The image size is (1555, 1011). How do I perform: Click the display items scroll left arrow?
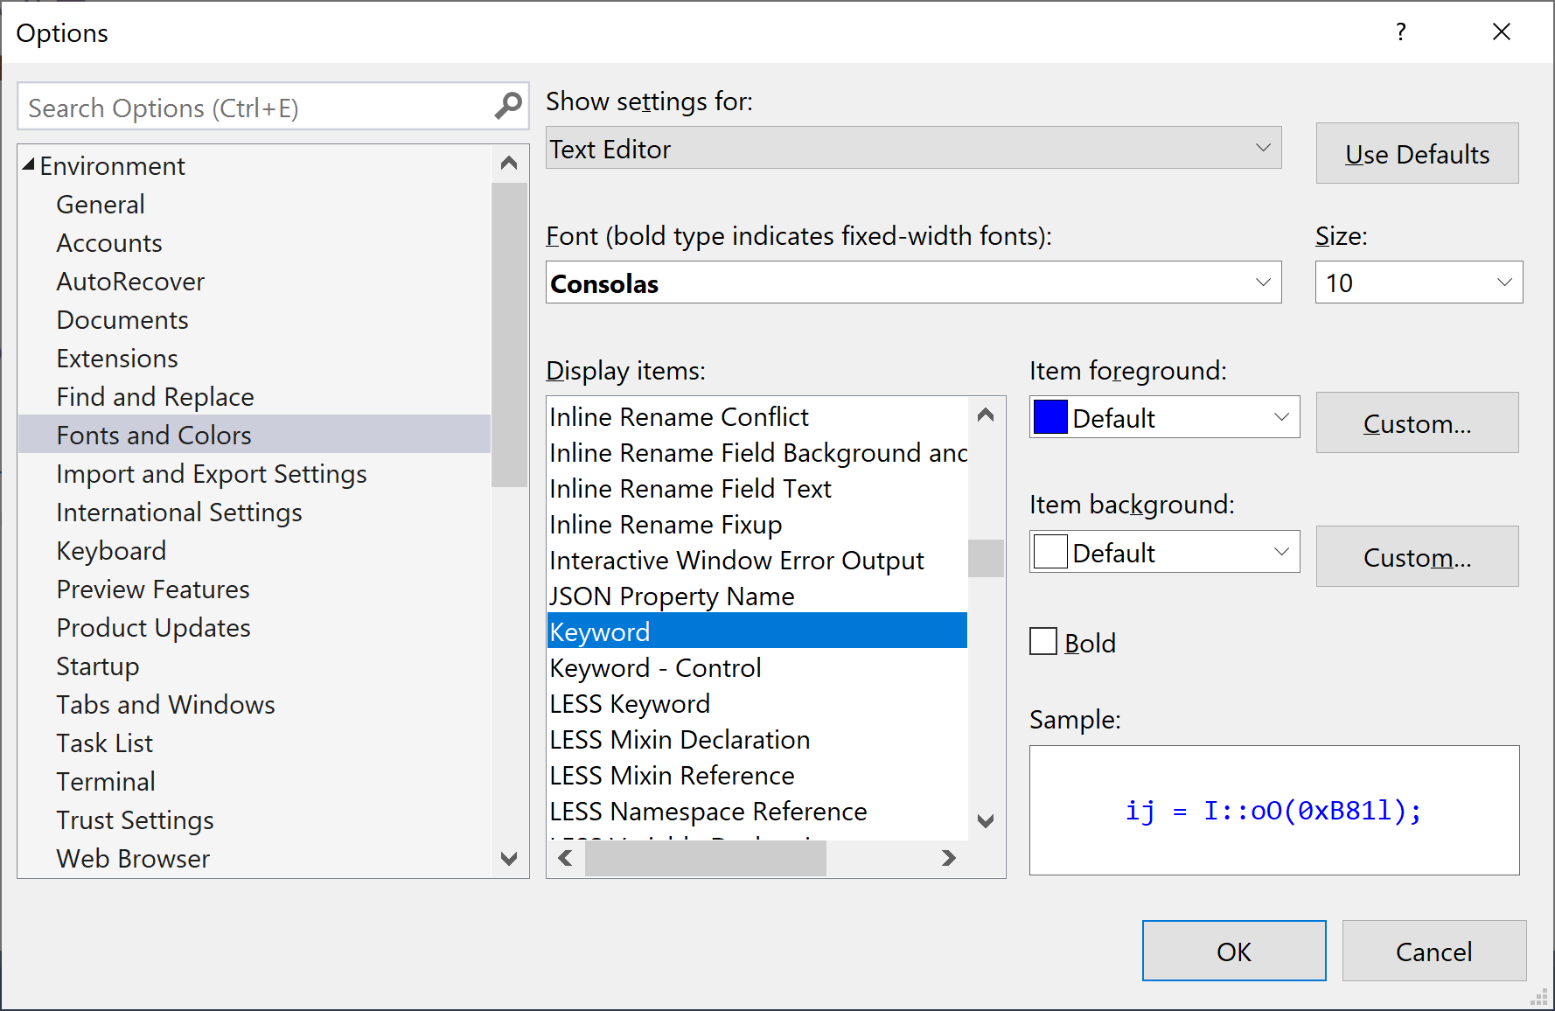coord(566,858)
